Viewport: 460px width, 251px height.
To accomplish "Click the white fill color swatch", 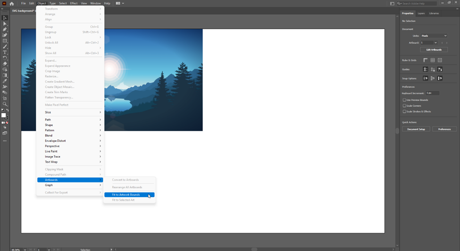I will pyautogui.click(x=3, y=115).
